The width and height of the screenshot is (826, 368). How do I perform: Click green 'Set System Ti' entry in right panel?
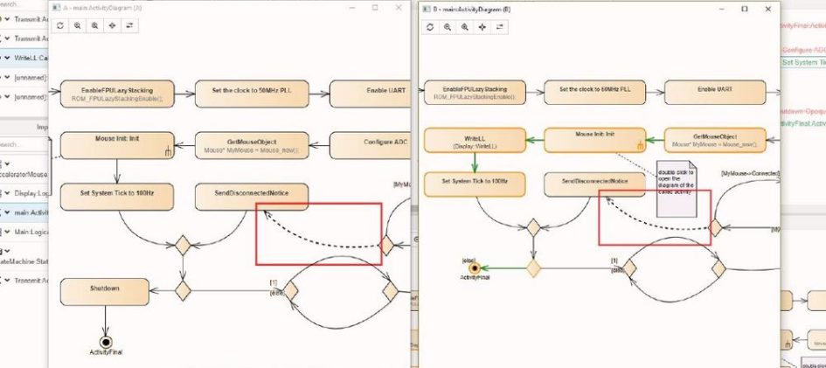point(803,62)
